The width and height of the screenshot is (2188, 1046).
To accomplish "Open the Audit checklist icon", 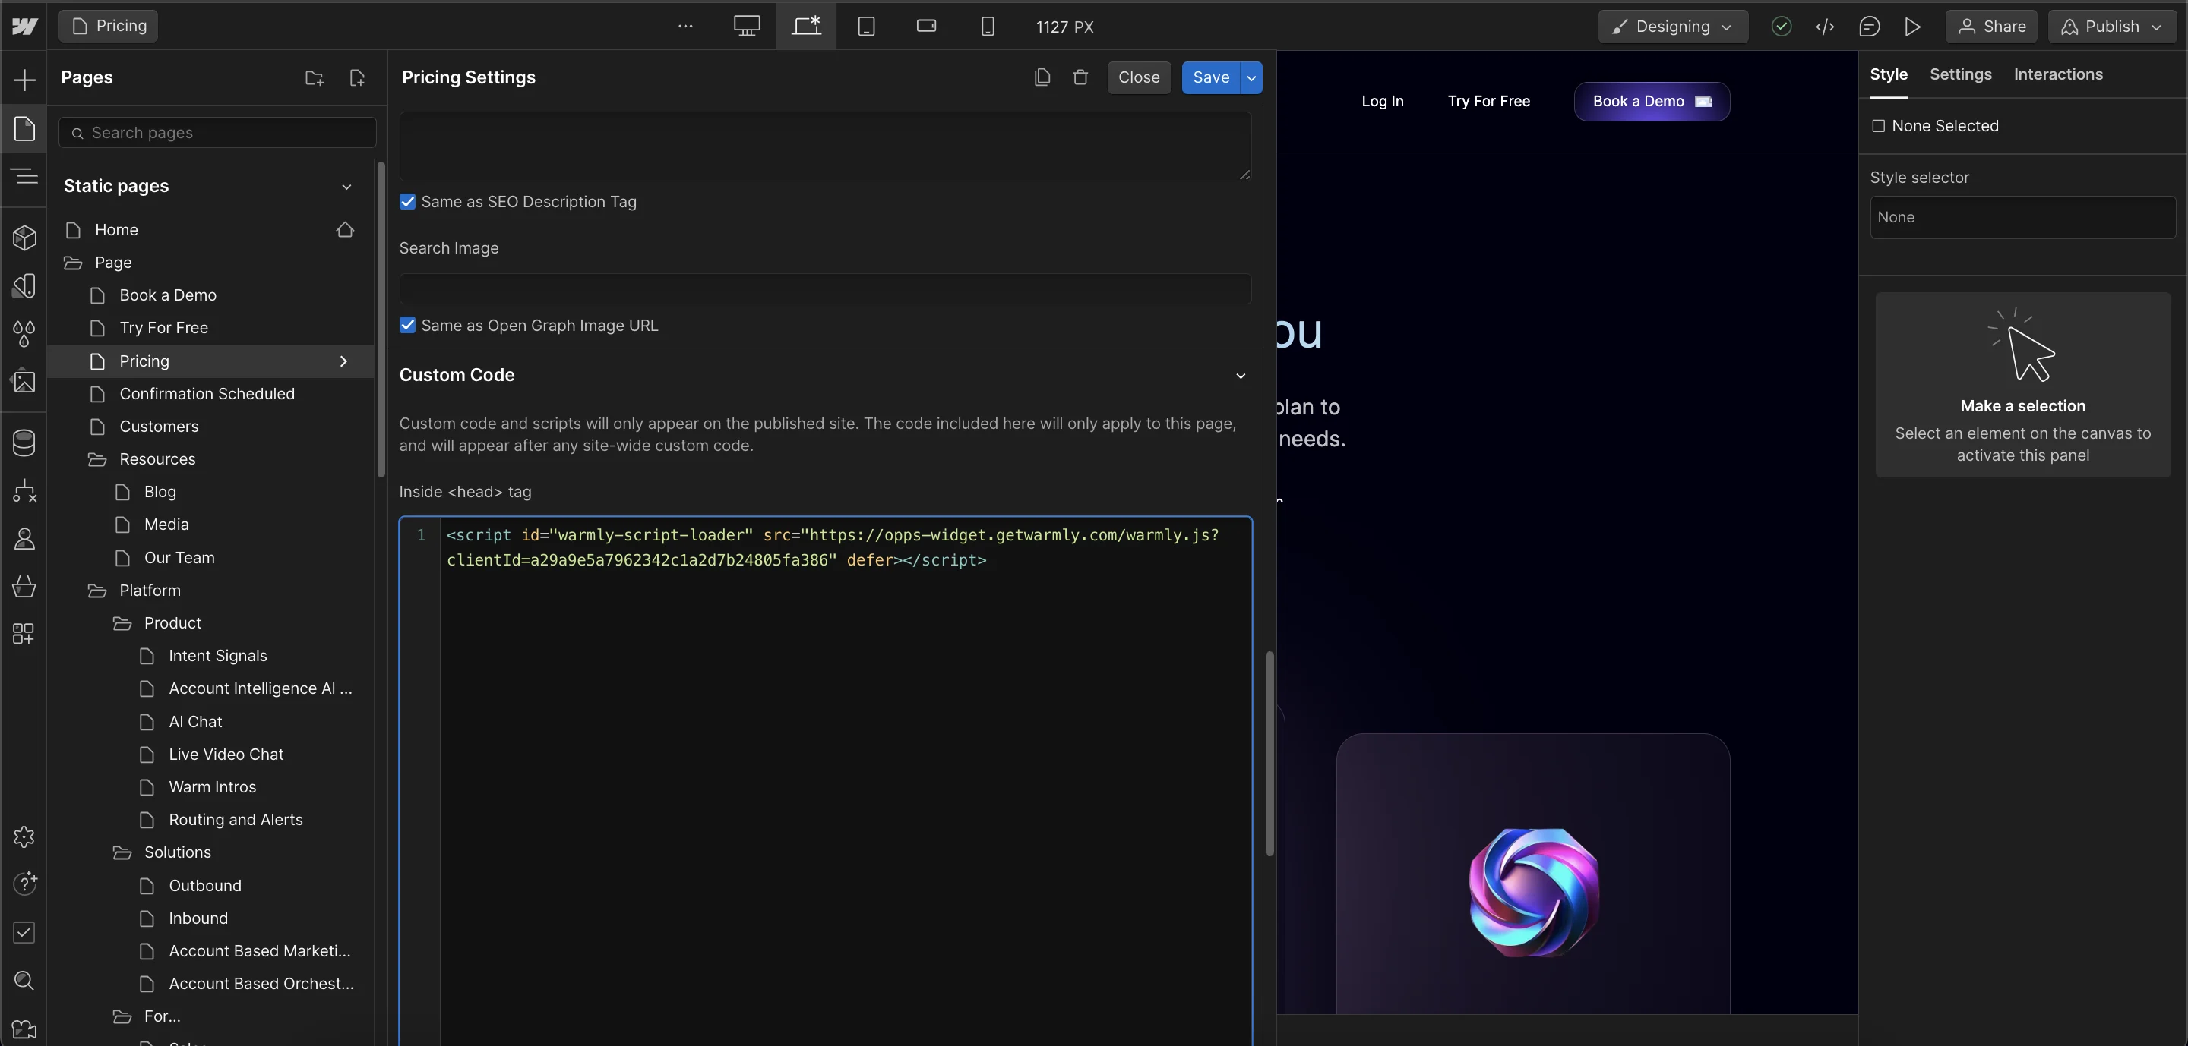I will tap(24, 932).
